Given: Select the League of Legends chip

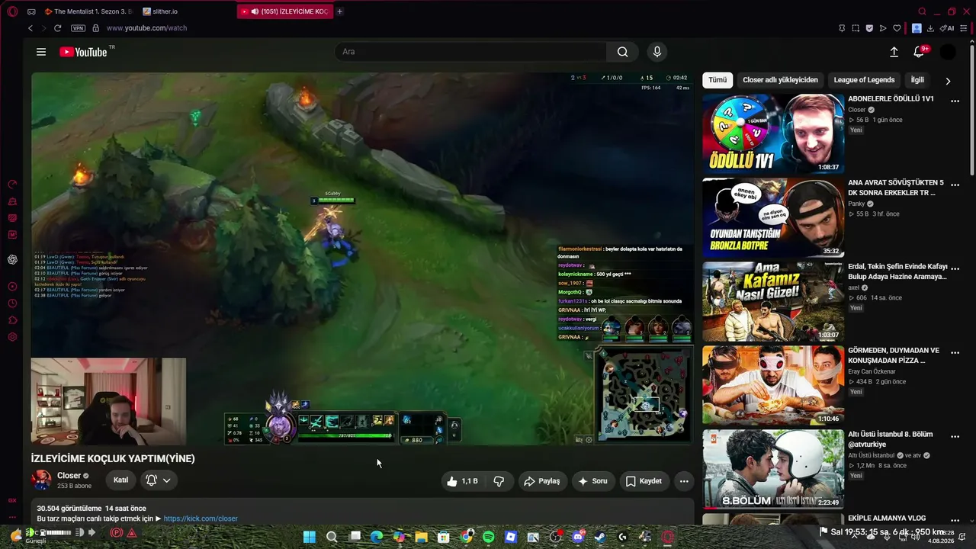Looking at the screenshot, I should click(x=864, y=80).
